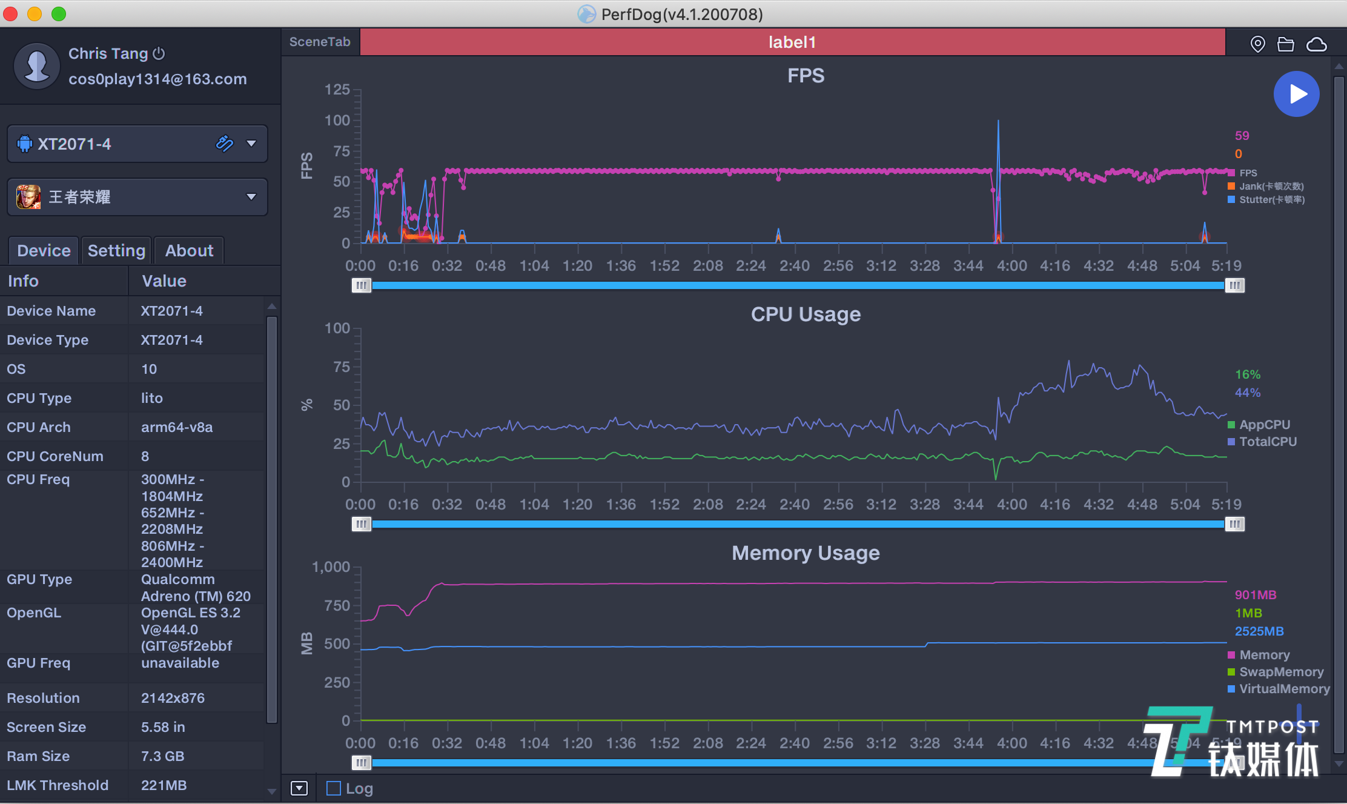
Task: Switch to the Setting tab
Action: (116, 251)
